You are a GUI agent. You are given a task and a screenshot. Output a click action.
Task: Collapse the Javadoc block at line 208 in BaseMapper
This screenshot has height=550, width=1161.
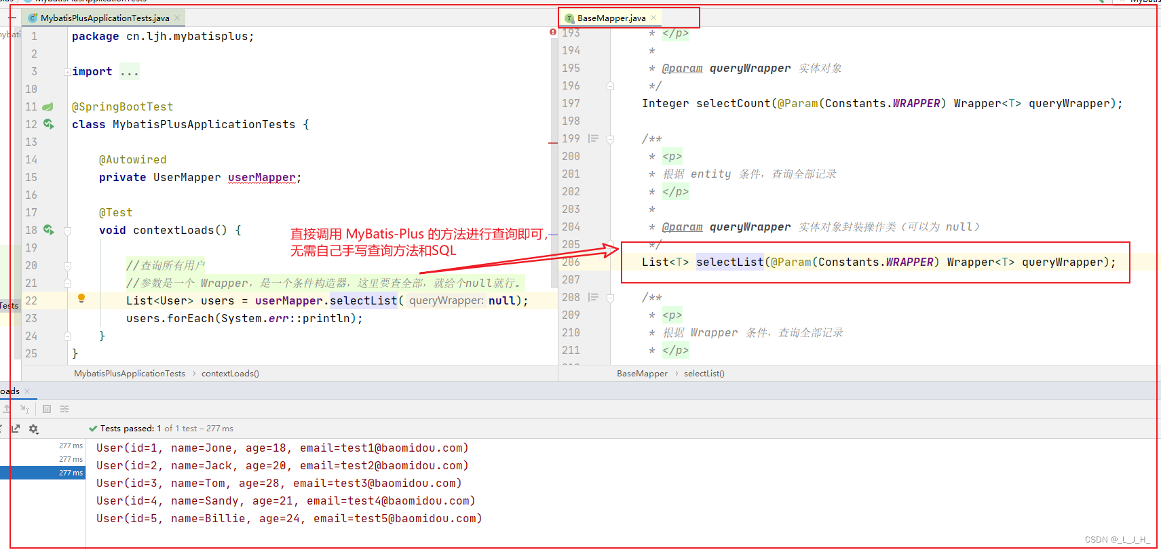click(x=610, y=298)
